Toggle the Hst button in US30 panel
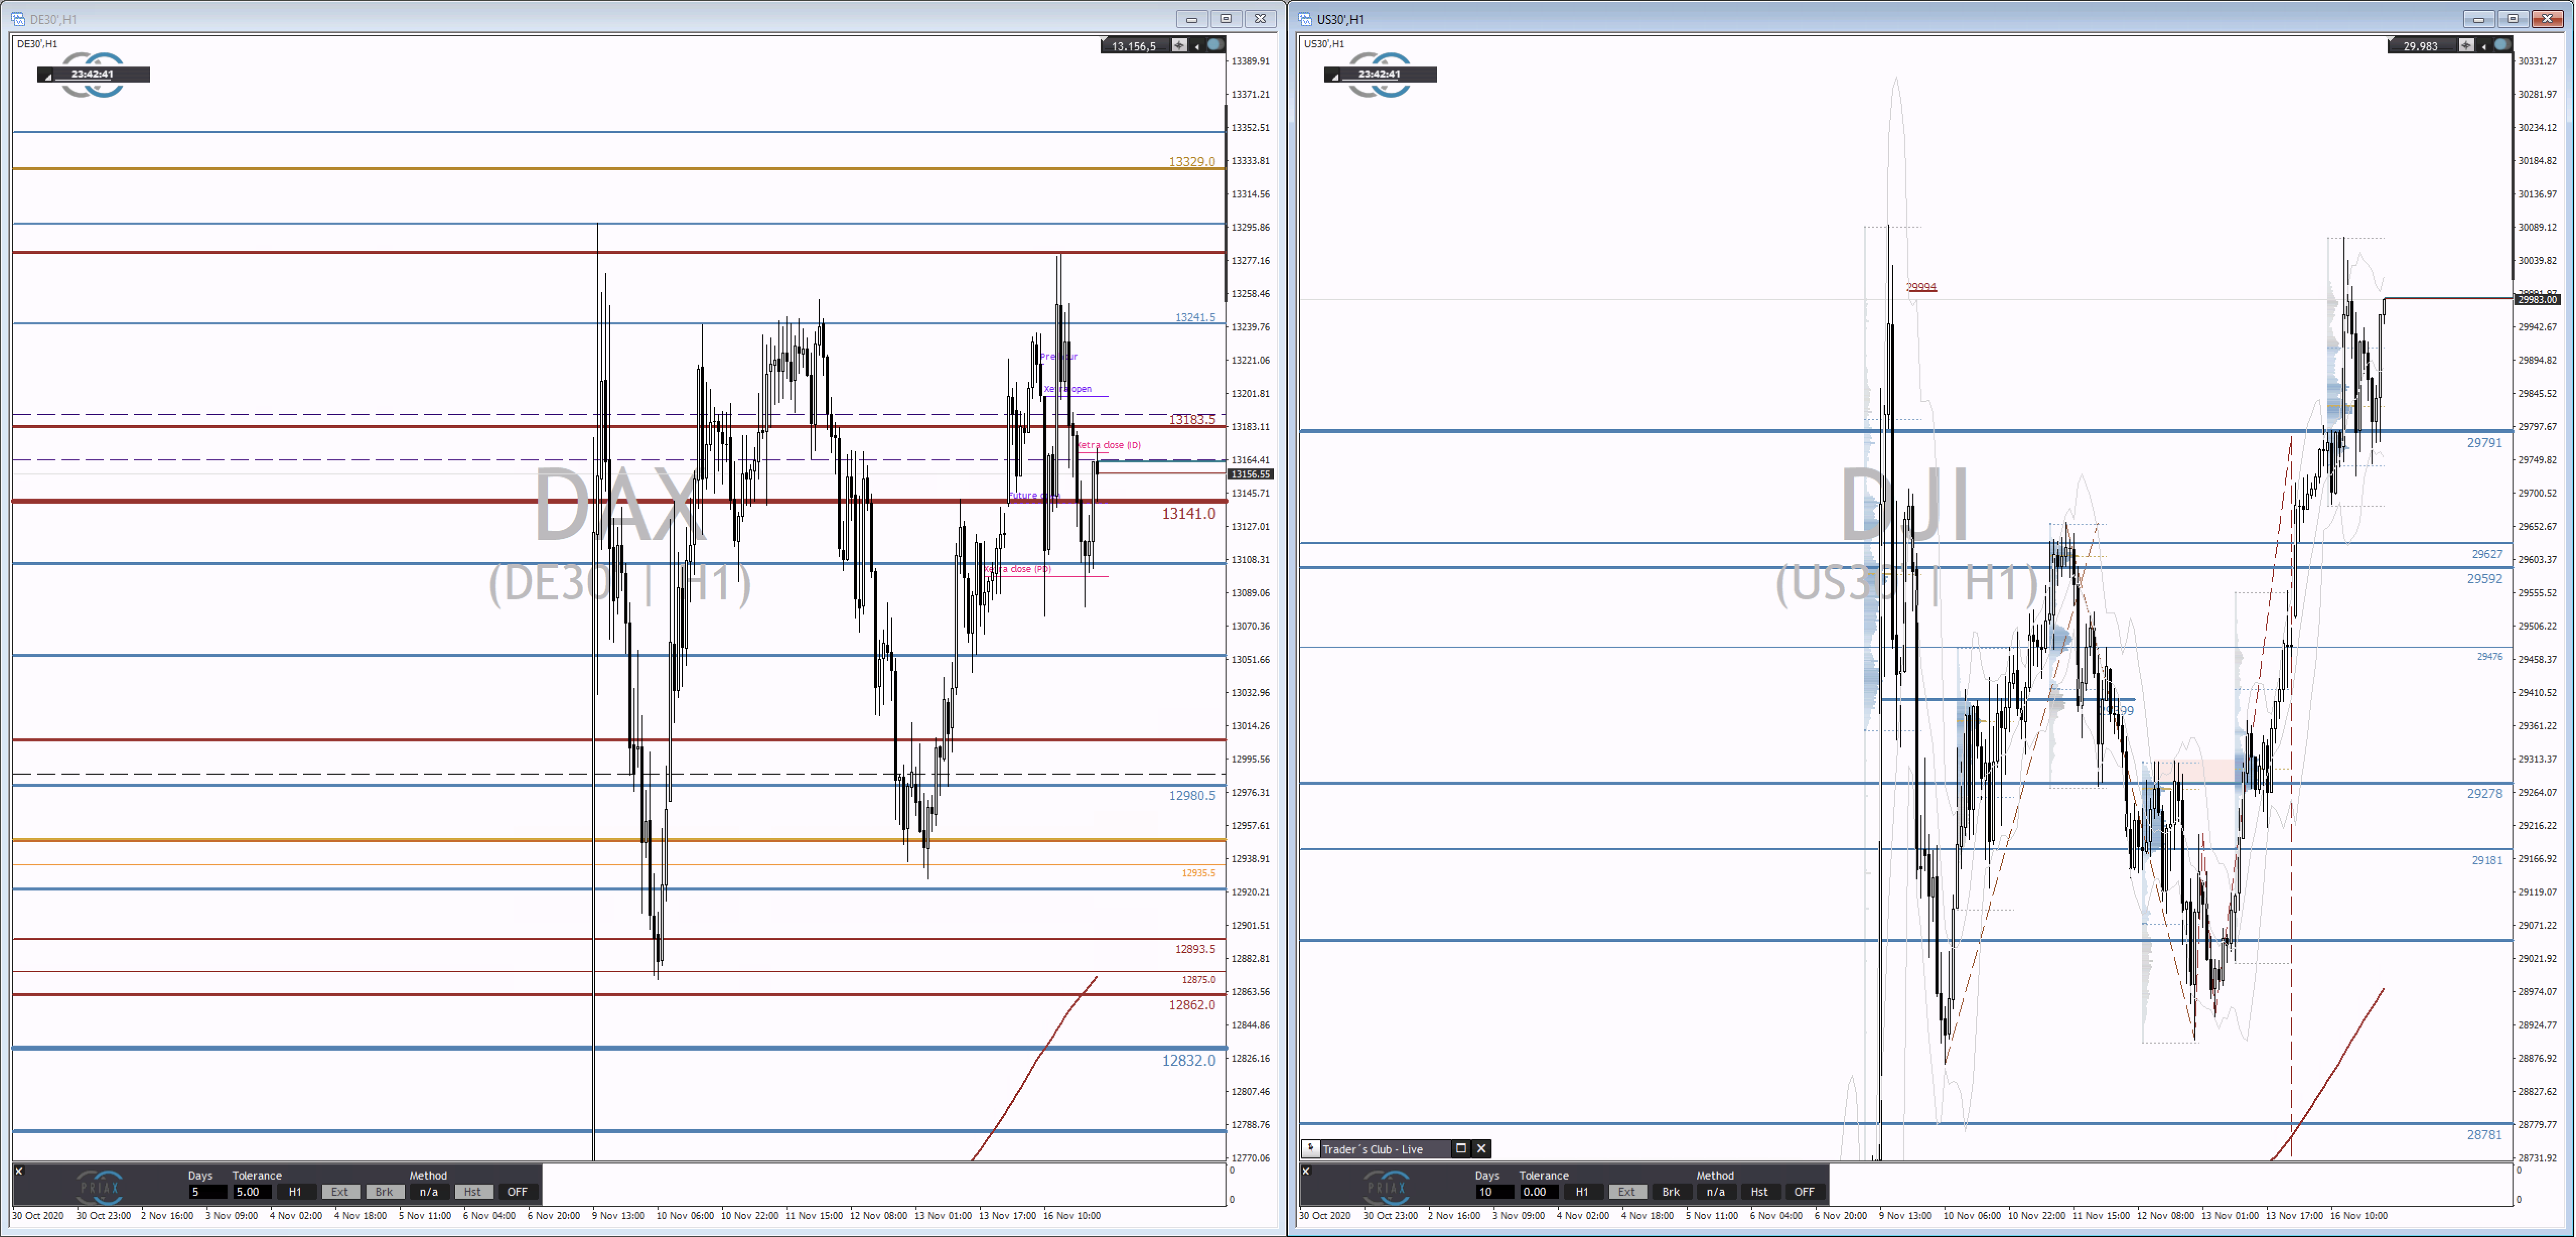The width and height of the screenshot is (2576, 1237). pos(1760,1192)
